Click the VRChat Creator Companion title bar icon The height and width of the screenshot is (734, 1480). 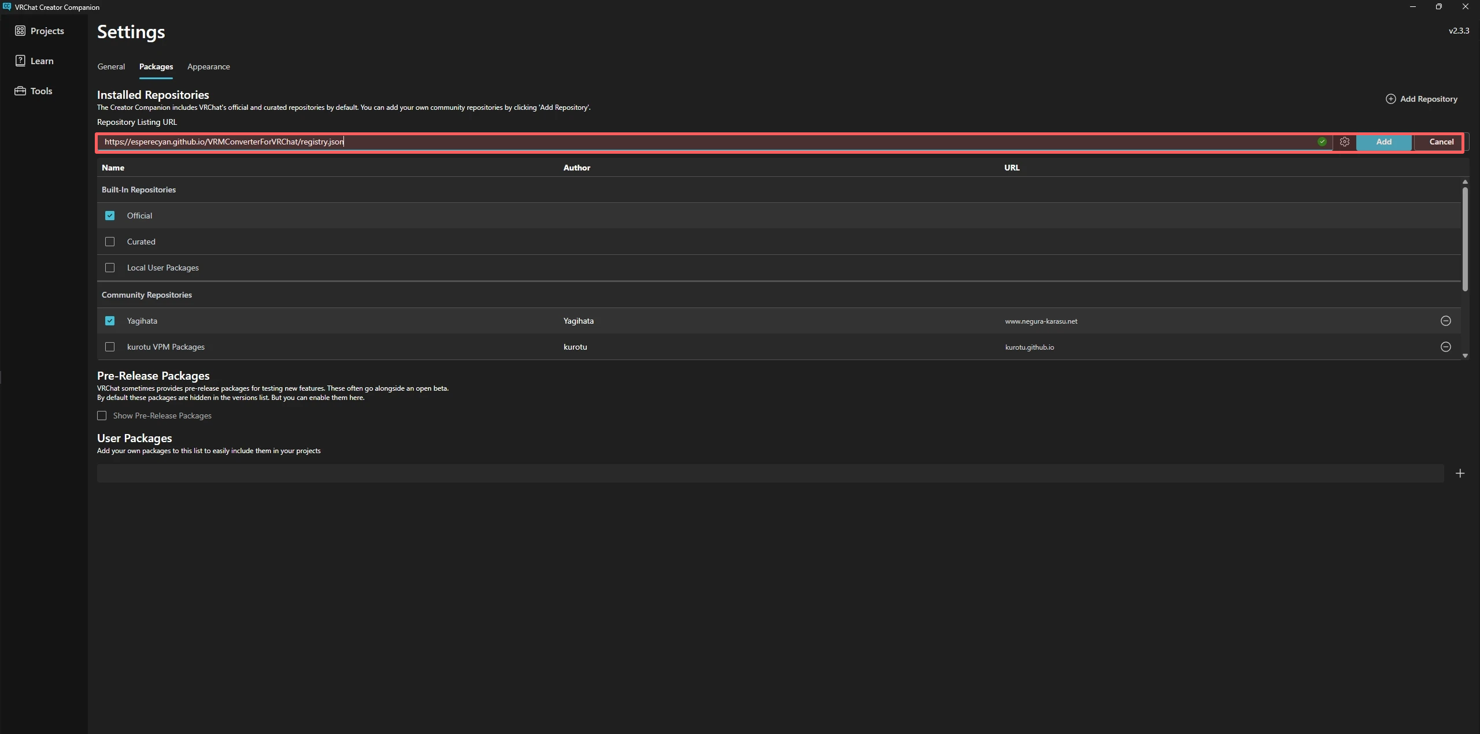pyautogui.click(x=7, y=7)
